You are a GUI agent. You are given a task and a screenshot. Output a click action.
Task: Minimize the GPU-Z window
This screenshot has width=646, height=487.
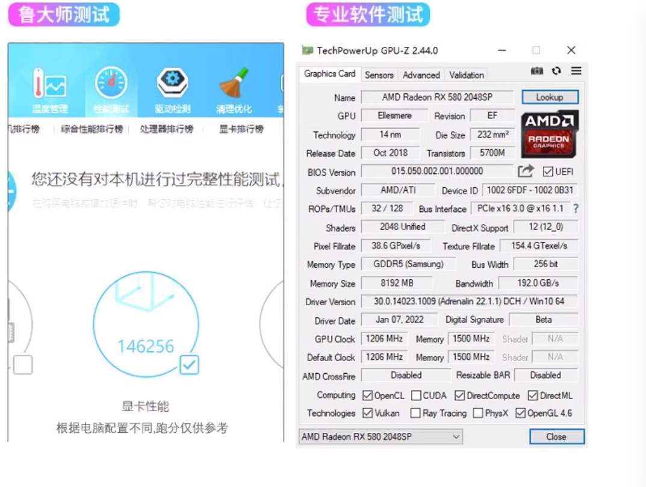point(502,51)
